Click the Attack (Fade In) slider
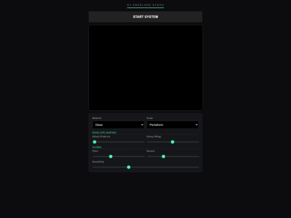The image size is (291, 218). click(119, 142)
